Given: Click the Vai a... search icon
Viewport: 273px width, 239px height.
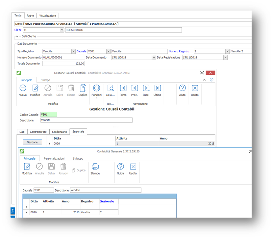Looking at the screenshot, I should tap(111, 88).
